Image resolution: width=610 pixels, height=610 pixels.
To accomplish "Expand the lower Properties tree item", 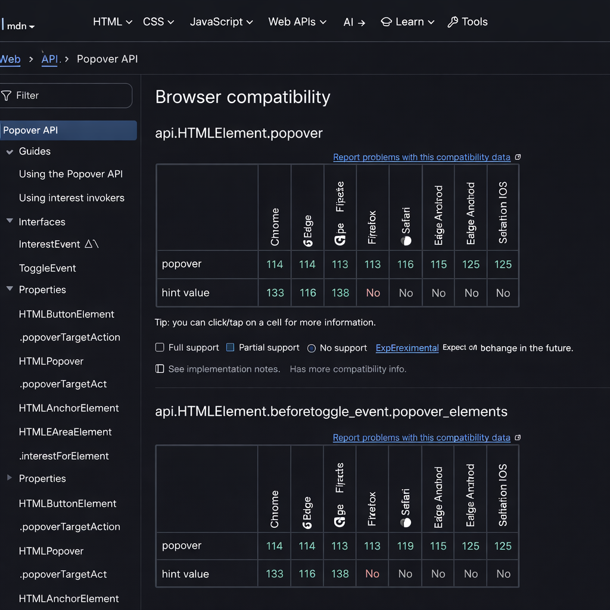I will 9,478.
